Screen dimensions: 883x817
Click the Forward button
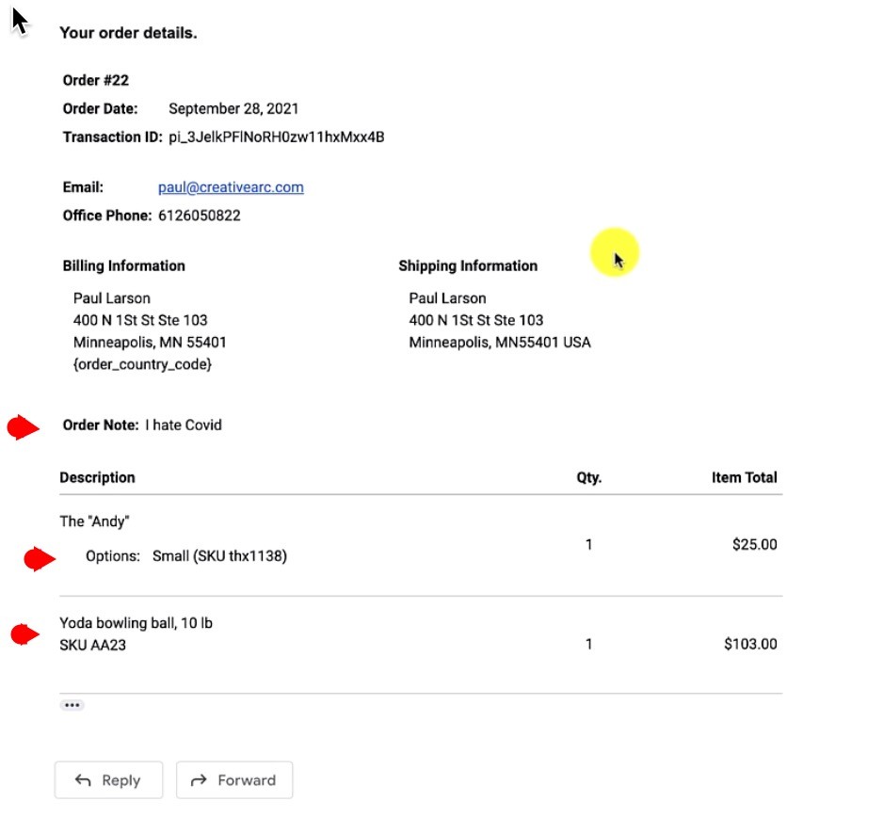(x=234, y=779)
